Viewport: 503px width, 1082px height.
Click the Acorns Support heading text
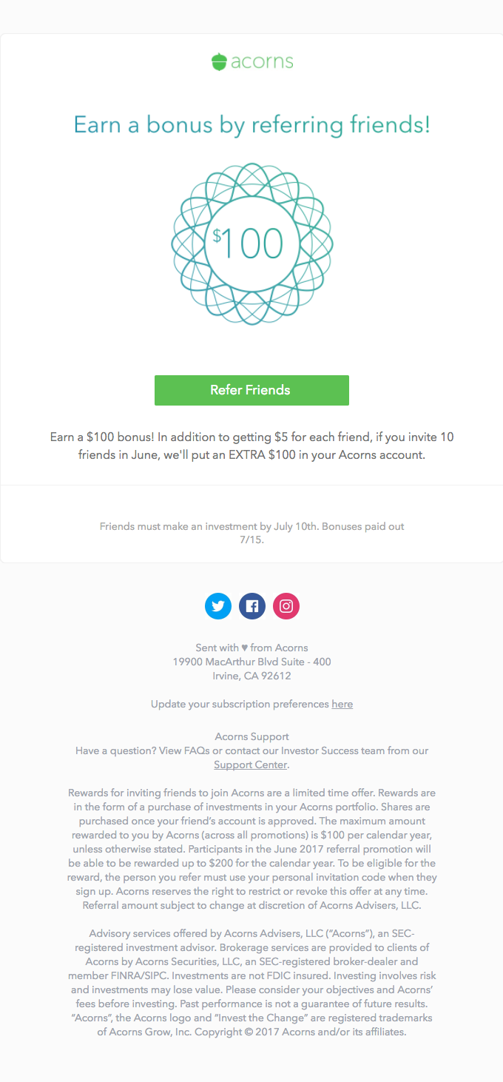click(x=251, y=736)
